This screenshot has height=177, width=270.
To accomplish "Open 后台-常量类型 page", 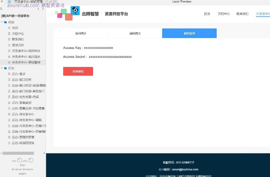I will [x=22, y=103].
